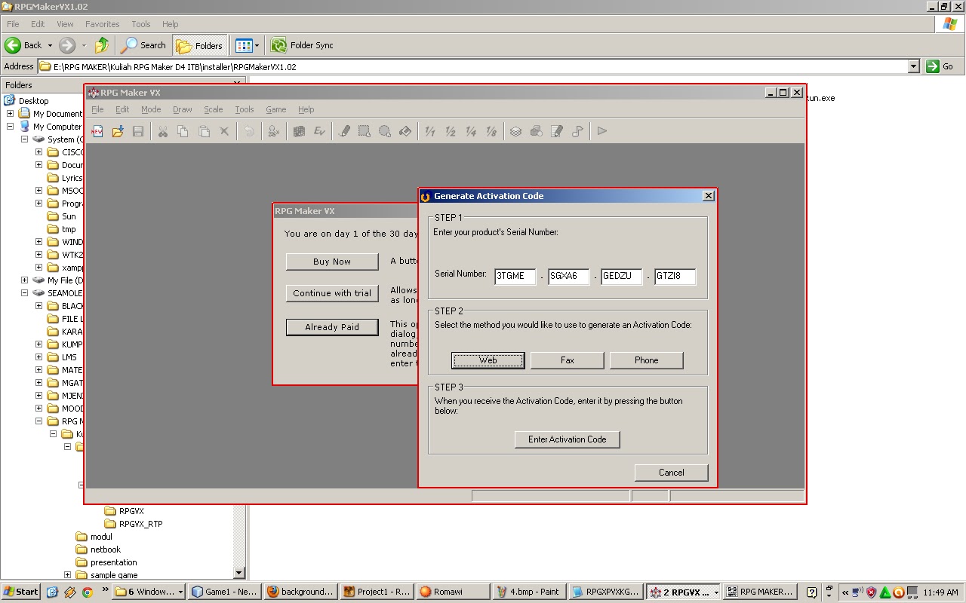Screen dimensions: 966x603
Task: Click the Cut scissors icon in RPG Maker
Action: pyautogui.click(x=162, y=131)
